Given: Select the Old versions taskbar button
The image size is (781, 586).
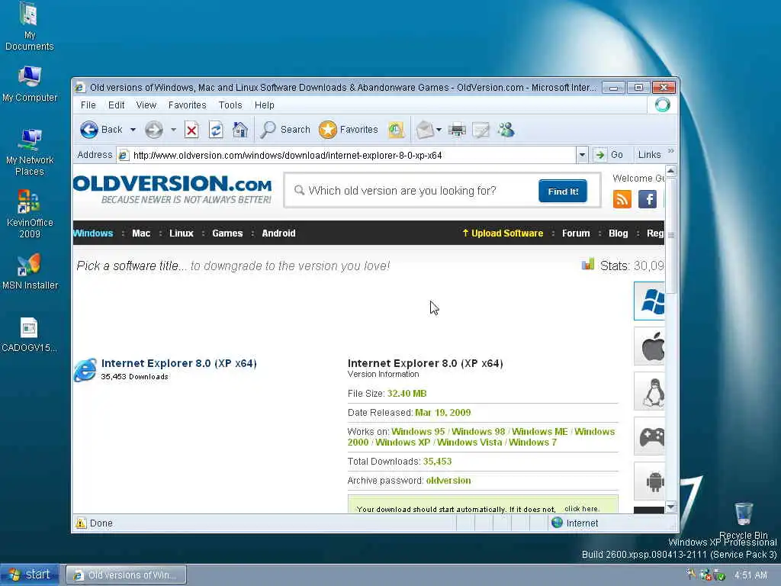Looking at the screenshot, I should (x=127, y=575).
